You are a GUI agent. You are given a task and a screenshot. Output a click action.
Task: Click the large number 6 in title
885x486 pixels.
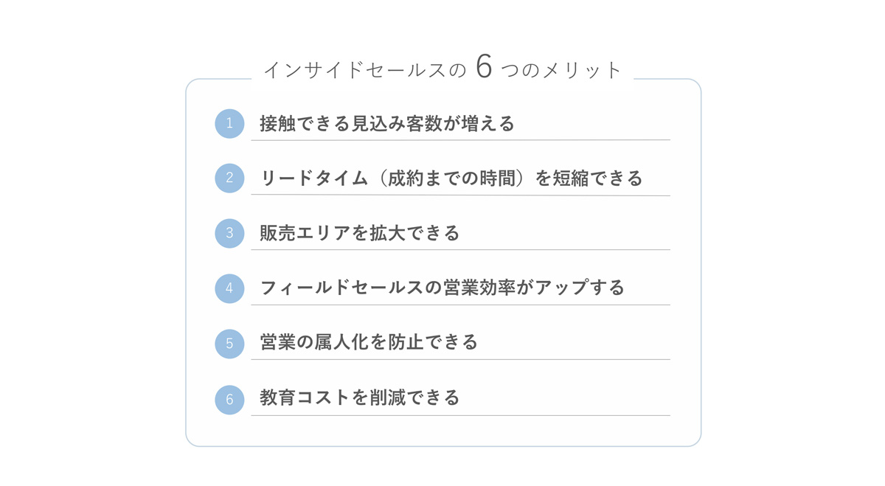pyautogui.click(x=484, y=67)
